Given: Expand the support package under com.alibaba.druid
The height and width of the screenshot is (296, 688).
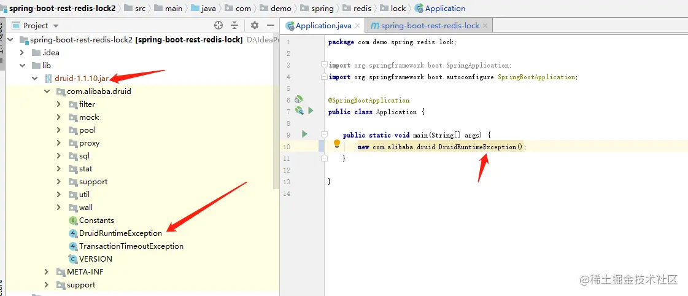Looking at the screenshot, I should pos(59,181).
